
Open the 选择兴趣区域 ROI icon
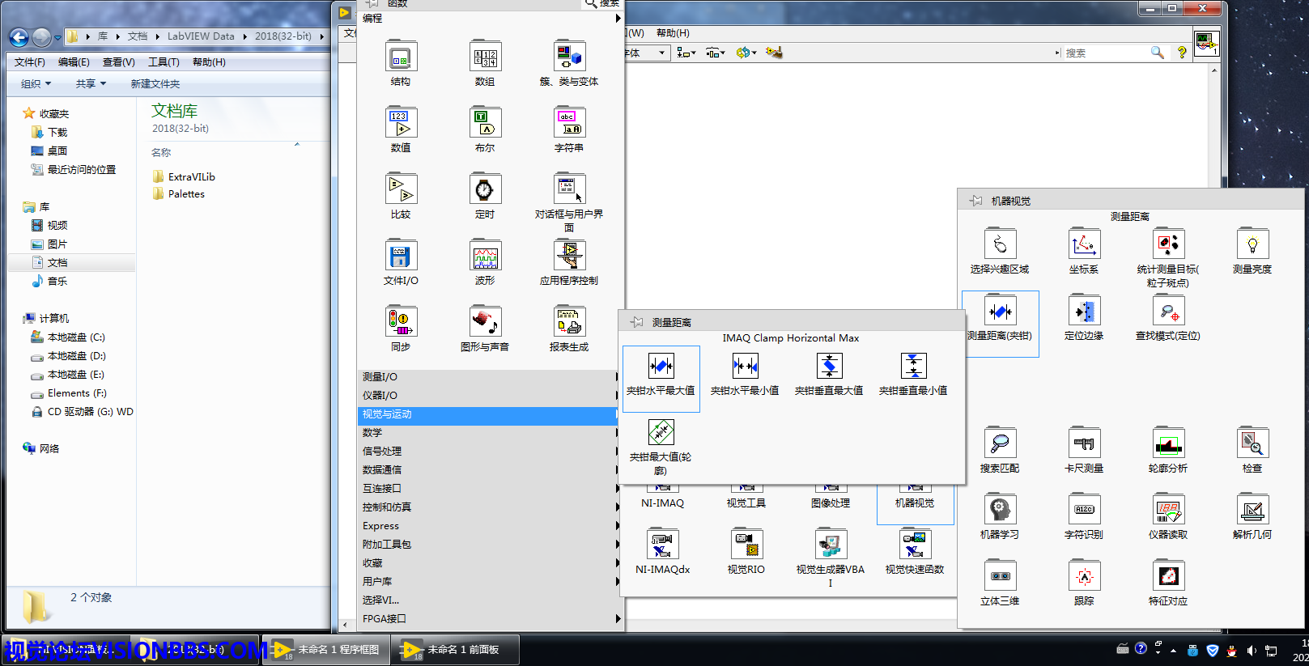(x=1000, y=245)
